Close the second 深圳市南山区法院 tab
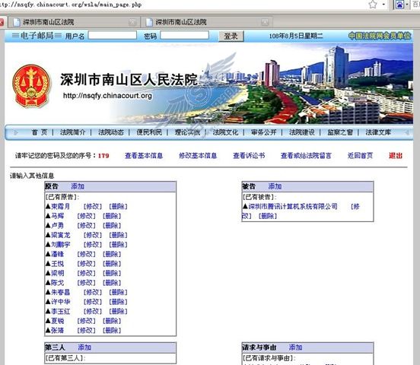Viewport: 420px width, 365px height. point(265,22)
